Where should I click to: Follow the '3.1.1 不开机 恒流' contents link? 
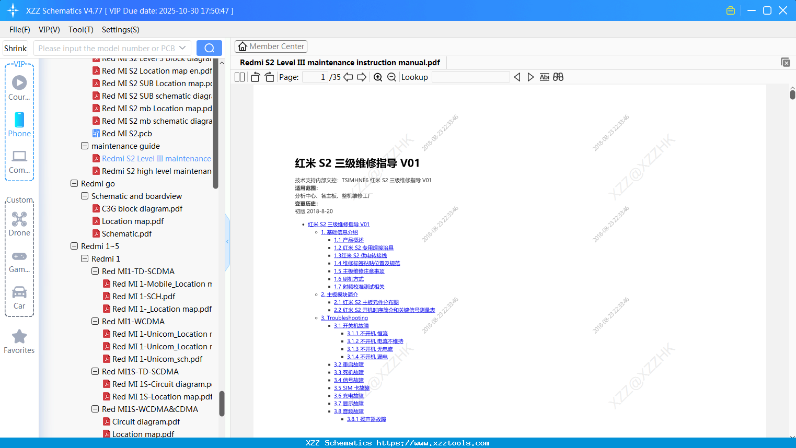tap(367, 334)
